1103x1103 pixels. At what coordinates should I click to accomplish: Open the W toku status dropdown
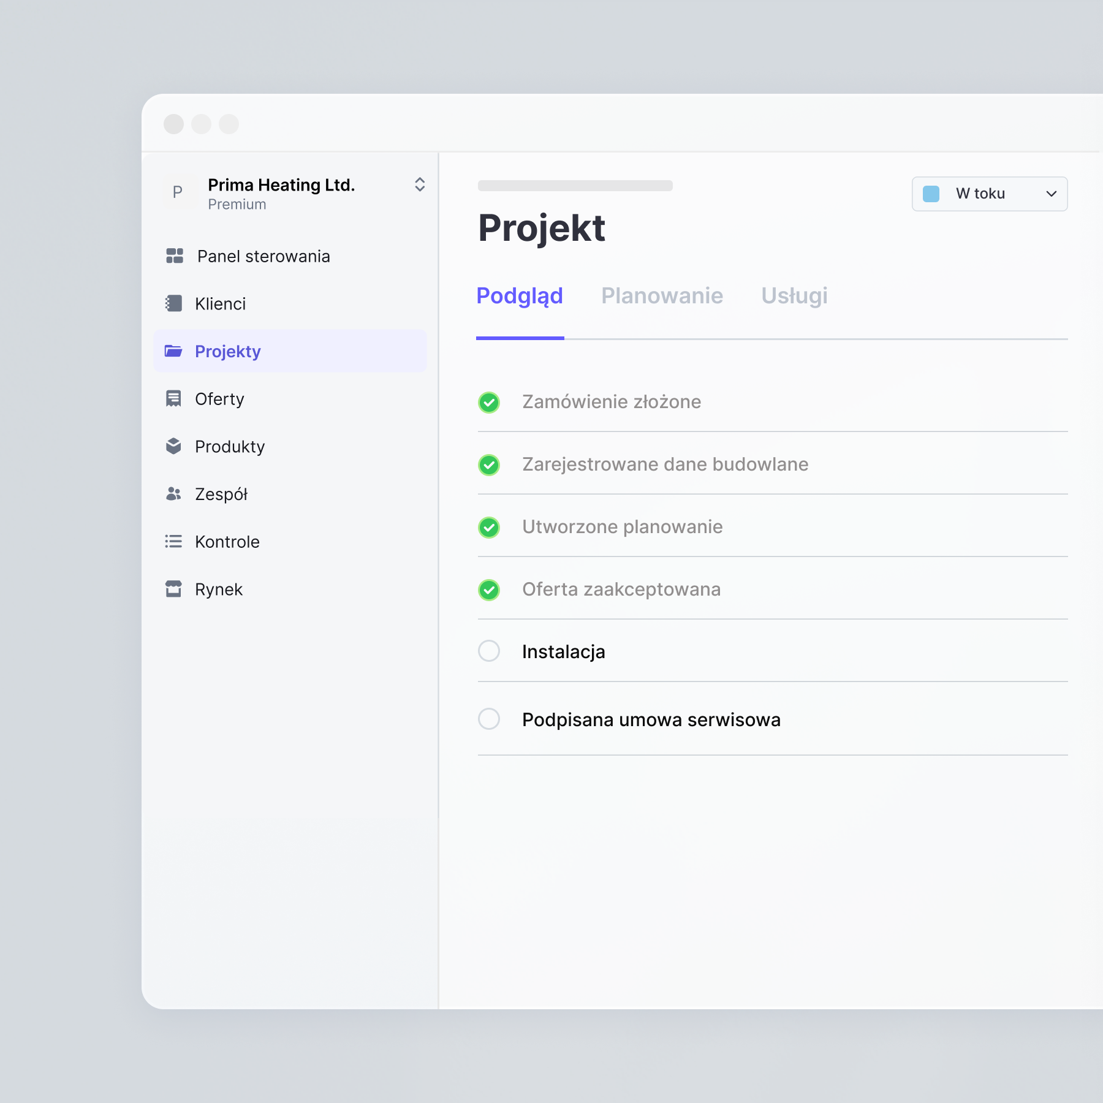click(x=990, y=194)
